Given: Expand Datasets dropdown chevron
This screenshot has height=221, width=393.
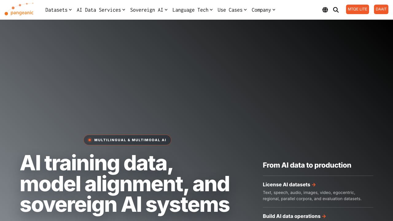Looking at the screenshot, I should pos(70,10).
